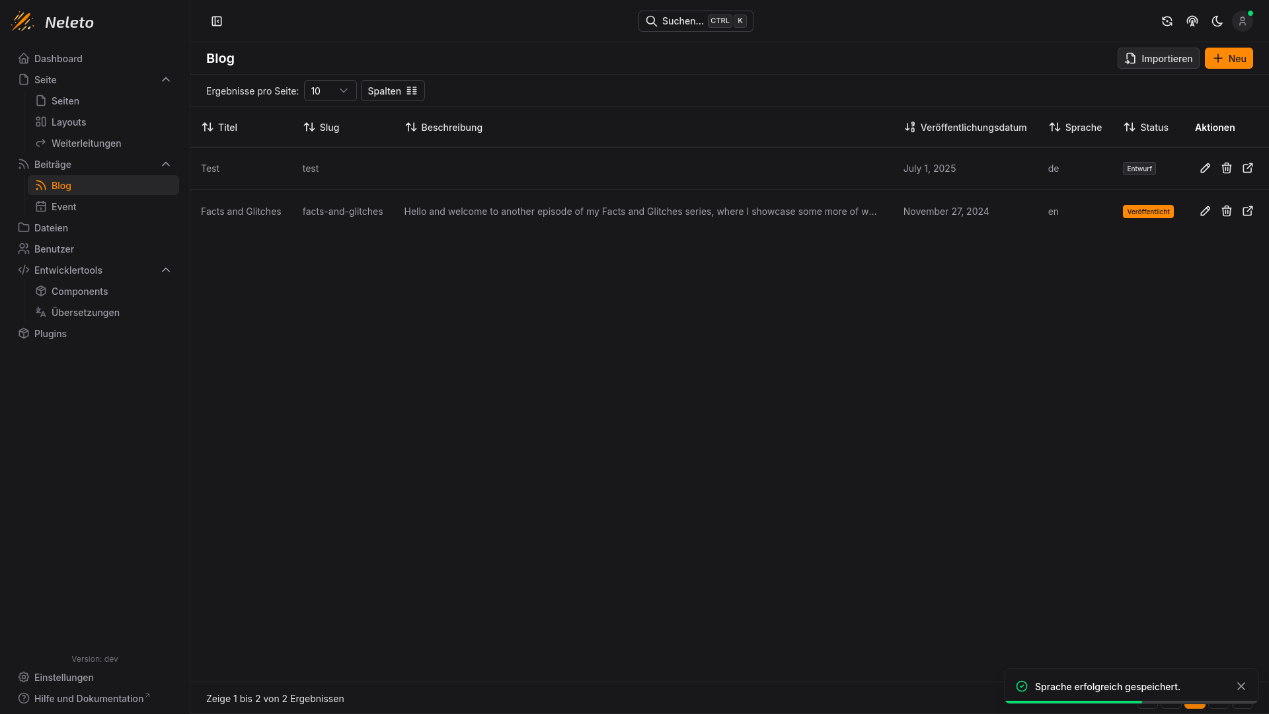Open results per page dropdown
The image size is (1269, 714).
point(330,91)
